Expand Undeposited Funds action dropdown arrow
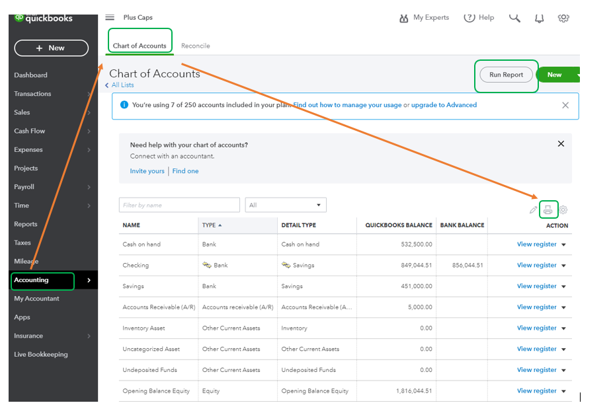 [563, 371]
